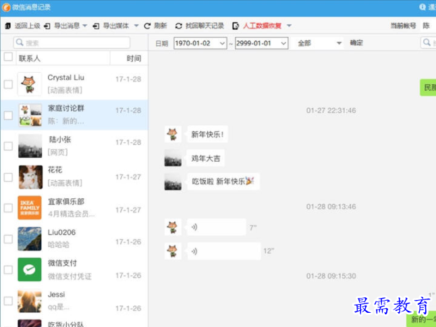
Task: Click the 人工数据恢复 toolbar label
Action: click(x=263, y=26)
